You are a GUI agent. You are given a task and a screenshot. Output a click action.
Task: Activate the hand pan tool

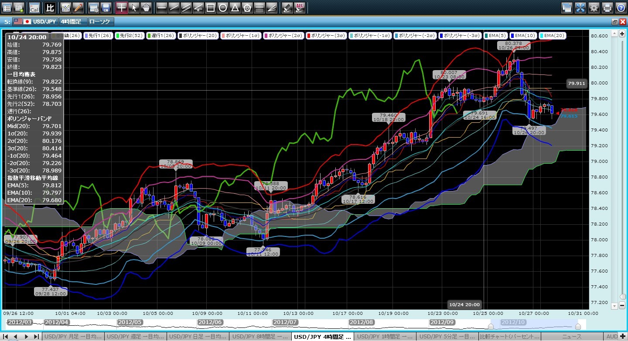tap(146, 7)
